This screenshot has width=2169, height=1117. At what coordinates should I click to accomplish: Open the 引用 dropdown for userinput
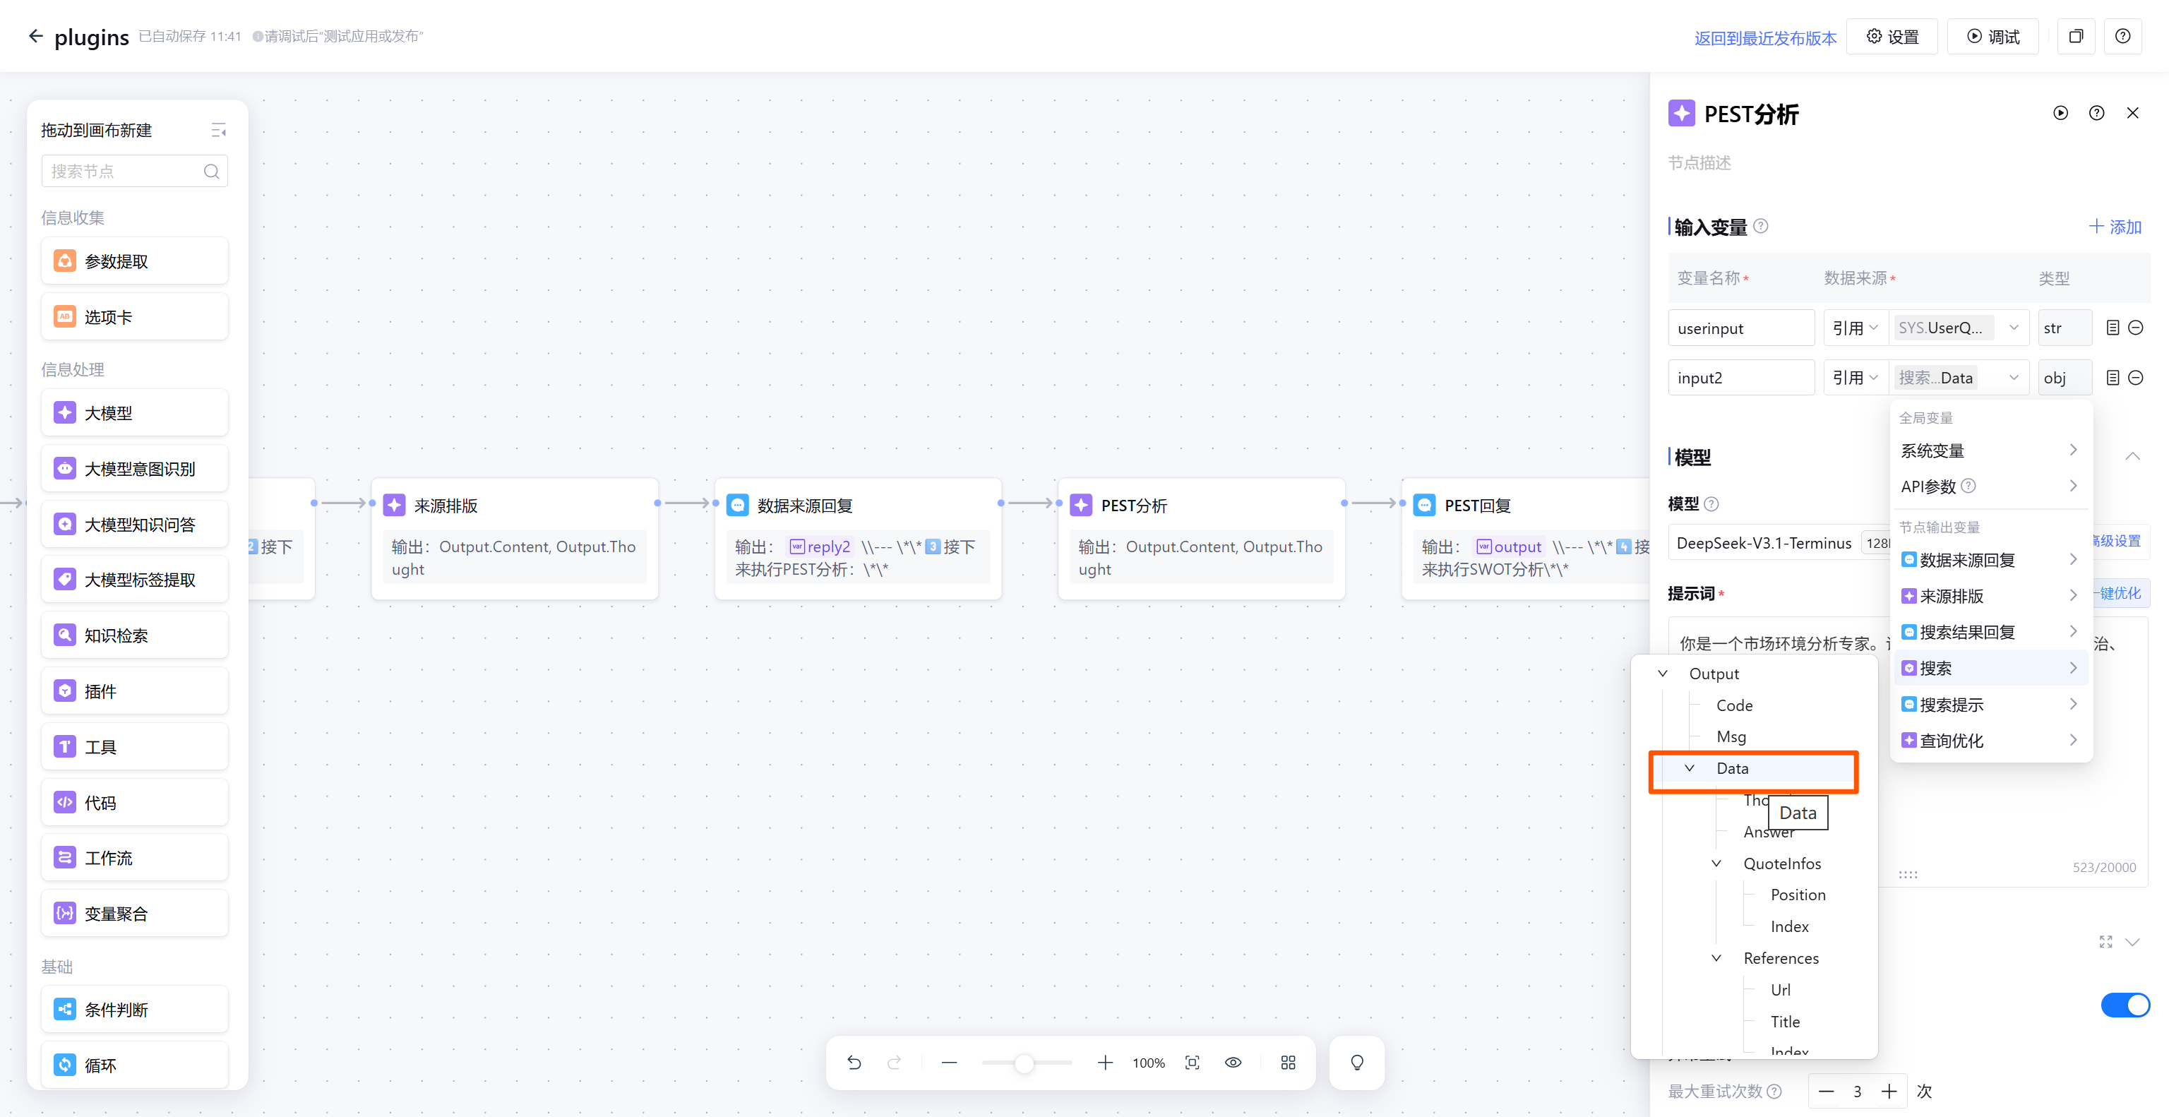1855,328
